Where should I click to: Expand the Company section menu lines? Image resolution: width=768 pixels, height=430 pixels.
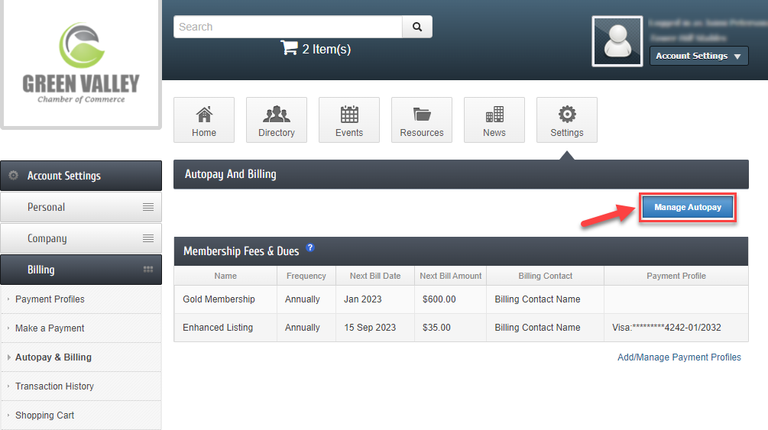tap(148, 238)
